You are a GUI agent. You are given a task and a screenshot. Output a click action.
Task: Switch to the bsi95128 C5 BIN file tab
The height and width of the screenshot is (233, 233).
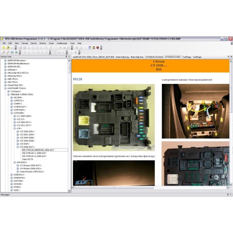(x=94, y=57)
